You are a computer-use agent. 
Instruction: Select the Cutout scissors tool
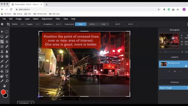pyautogui.click(x=7, y=42)
